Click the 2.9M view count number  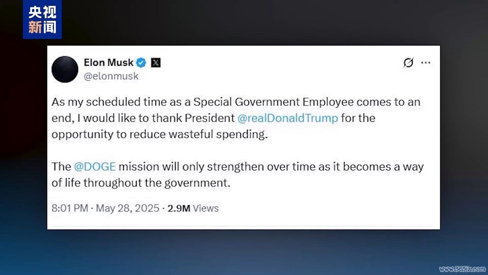(x=179, y=208)
